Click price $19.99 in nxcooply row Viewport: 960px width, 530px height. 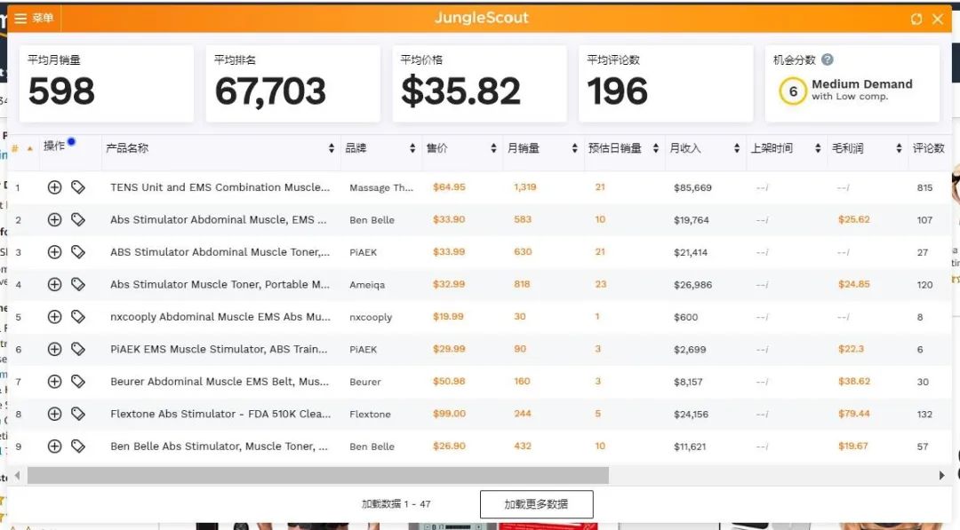448,317
